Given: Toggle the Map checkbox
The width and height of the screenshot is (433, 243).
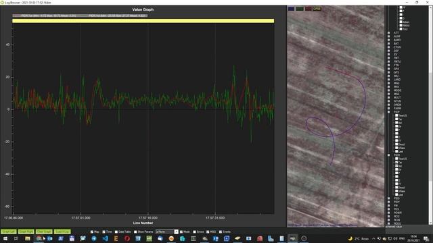Looking at the screenshot, I should (x=92, y=232).
